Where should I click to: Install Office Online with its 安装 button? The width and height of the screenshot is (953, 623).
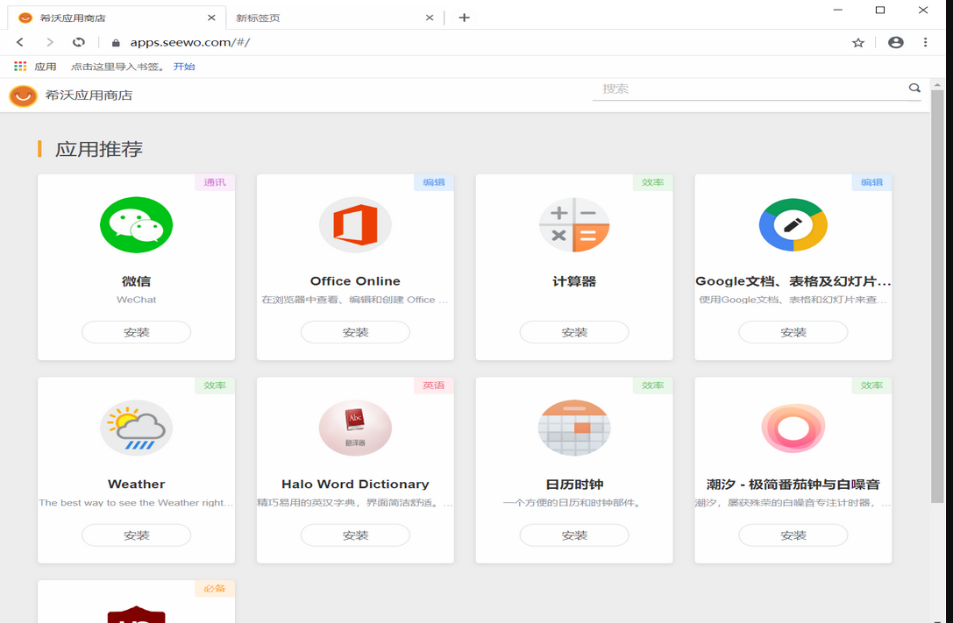[x=355, y=332]
